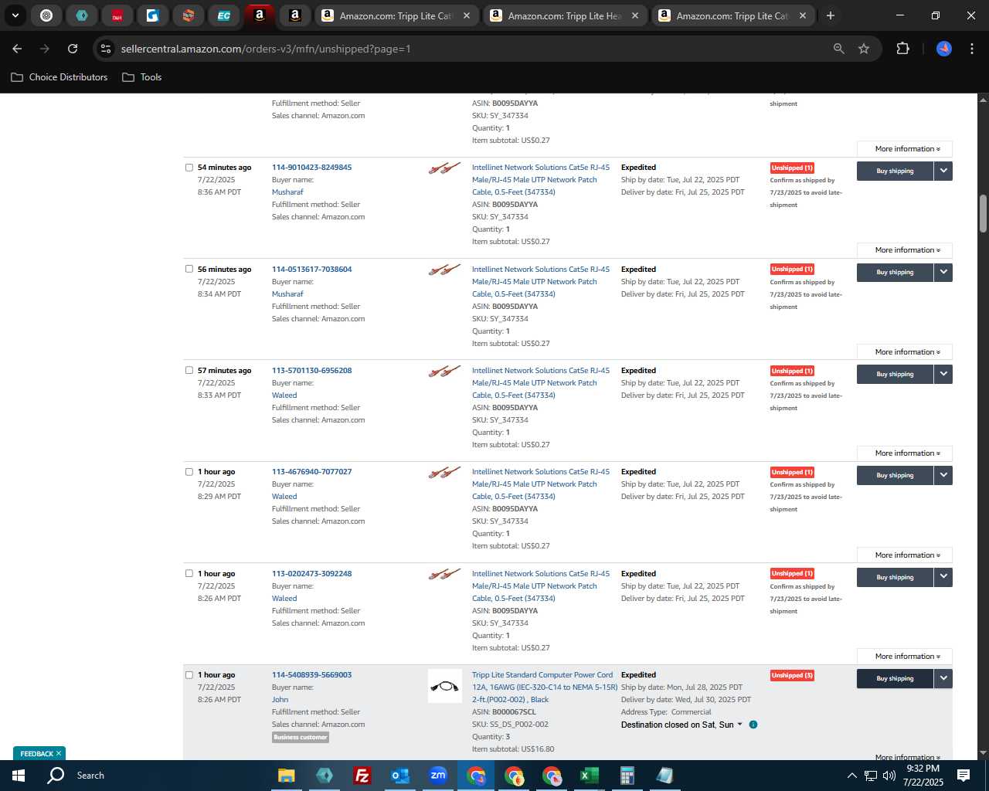Switch to the D&H pinned tab
The width and height of the screenshot is (989, 791).
(117, 15)
